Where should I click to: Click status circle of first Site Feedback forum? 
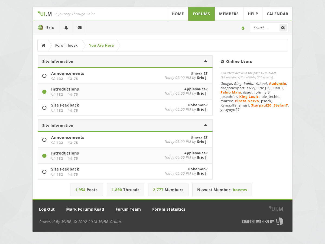tap(44, 108)
